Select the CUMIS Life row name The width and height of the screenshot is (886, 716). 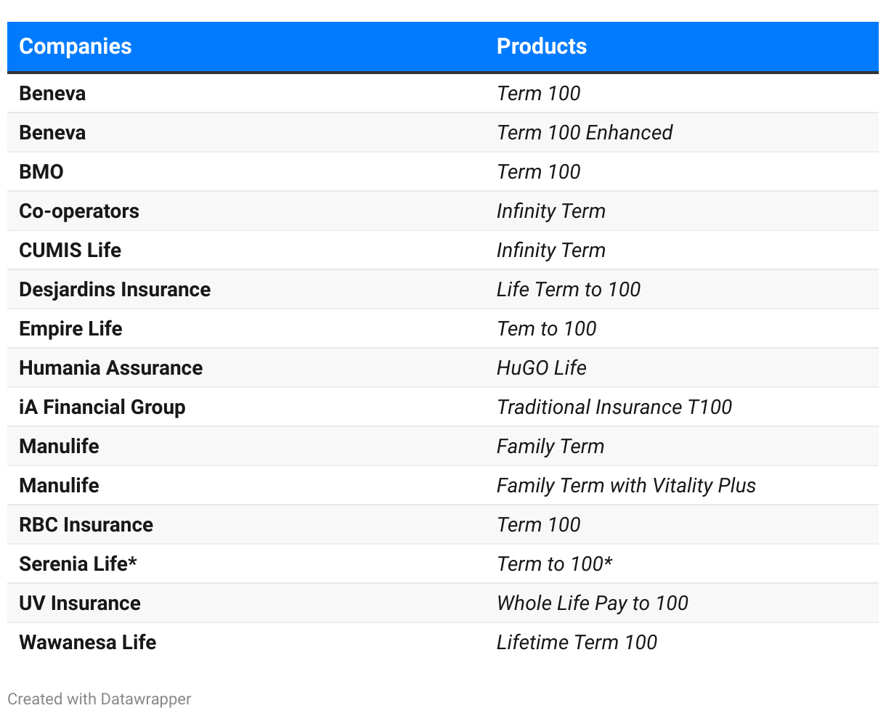pos(70,251)
